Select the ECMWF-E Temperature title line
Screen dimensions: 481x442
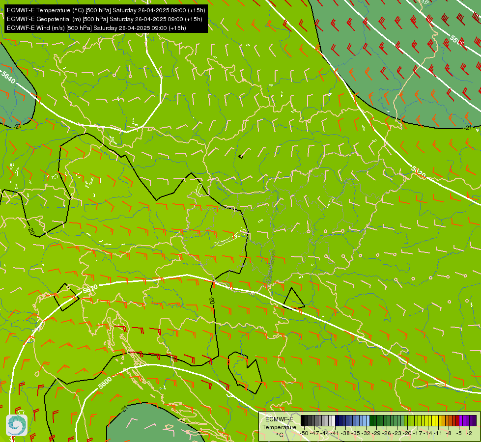pos(106,10)
